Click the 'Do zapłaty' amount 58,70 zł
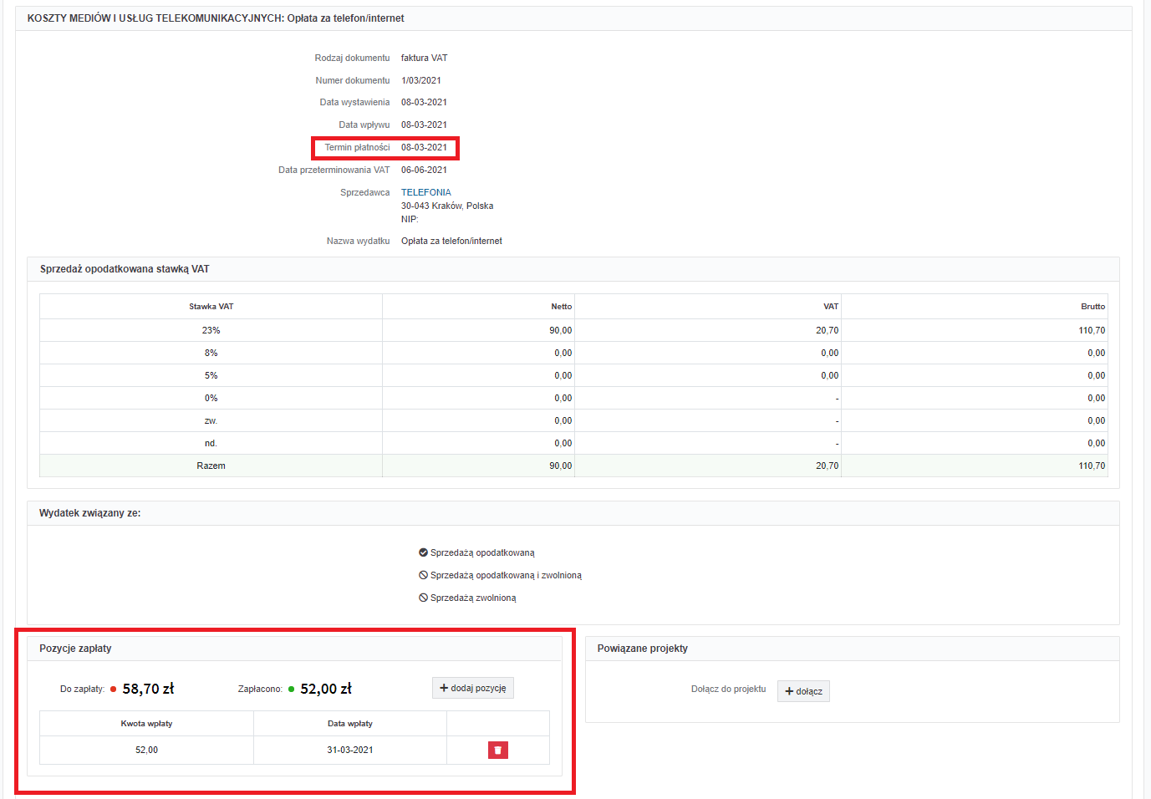 click(148, 689)
